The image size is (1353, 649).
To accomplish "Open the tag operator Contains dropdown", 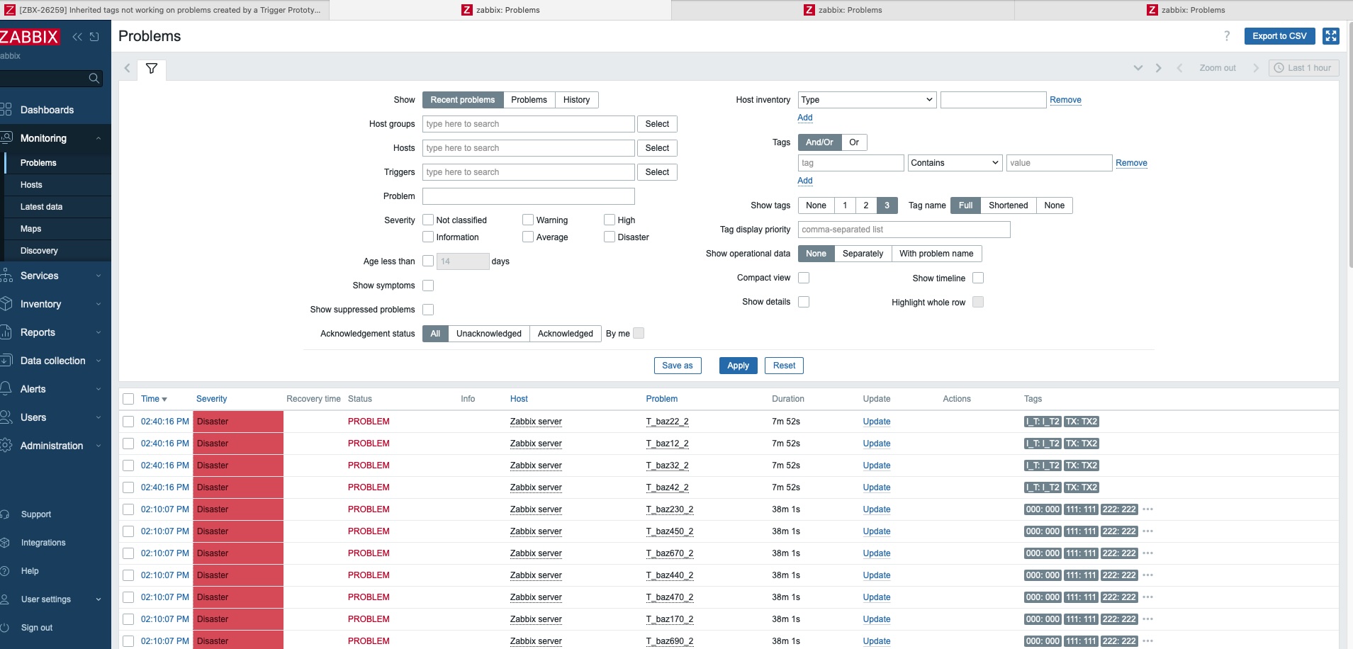I will pos(954,163).
